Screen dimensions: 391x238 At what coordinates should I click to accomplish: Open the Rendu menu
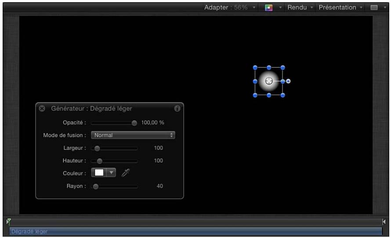(300, 7)
